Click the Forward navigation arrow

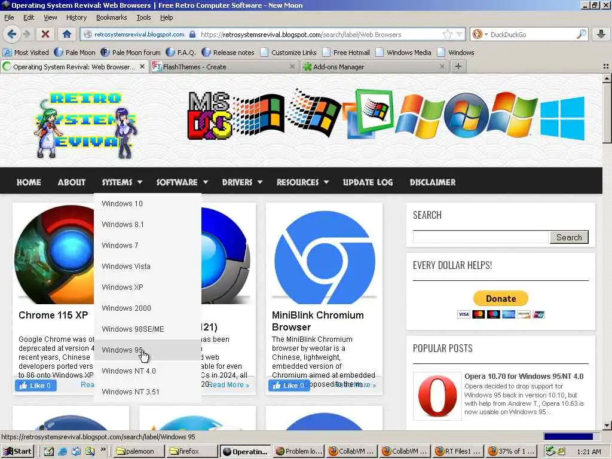point(26,34)
